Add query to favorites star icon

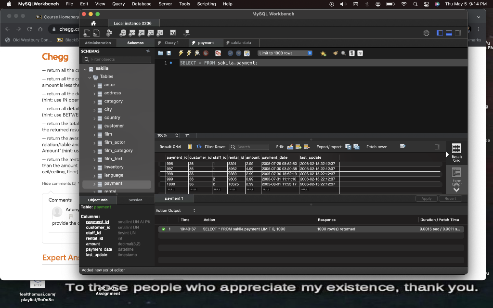[323, 53]
